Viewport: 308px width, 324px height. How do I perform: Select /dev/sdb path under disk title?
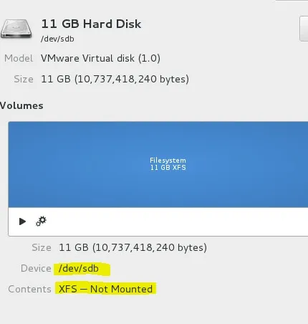coord(57,39)
